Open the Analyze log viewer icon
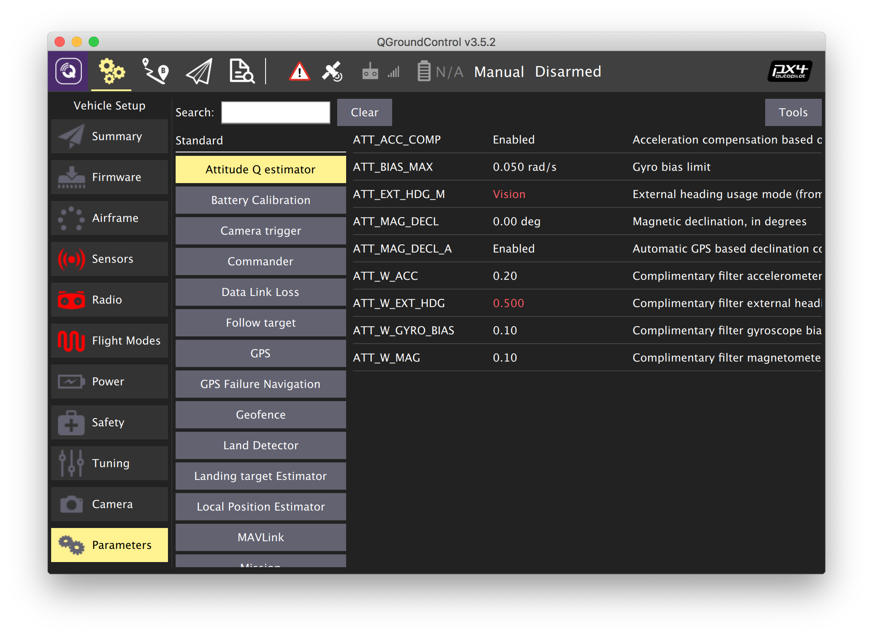Screen dimensions: 873x637 [x=242, y=71]
